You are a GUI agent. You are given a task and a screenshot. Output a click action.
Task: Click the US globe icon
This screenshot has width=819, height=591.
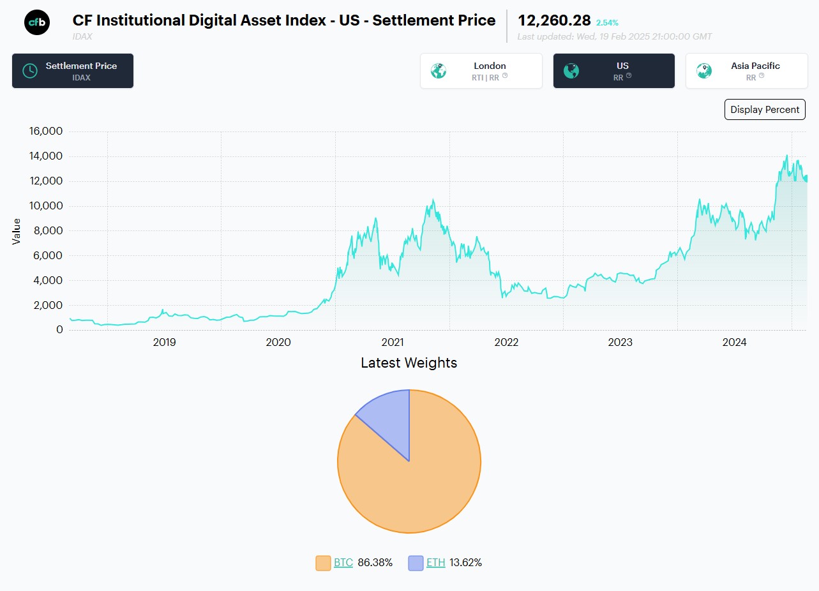(571, 71)
